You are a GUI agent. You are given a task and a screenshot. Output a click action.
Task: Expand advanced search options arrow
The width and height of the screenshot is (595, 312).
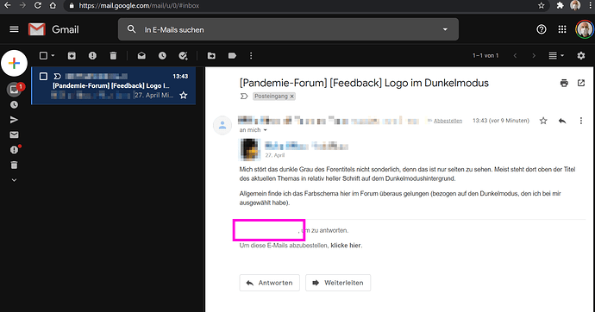445,29
